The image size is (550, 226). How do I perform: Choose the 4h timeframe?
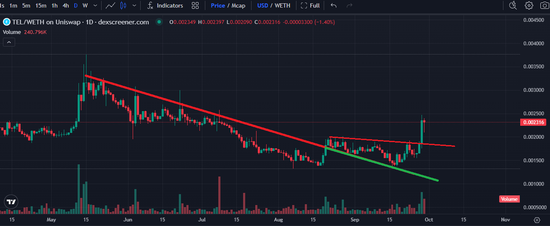click(66, 5)
